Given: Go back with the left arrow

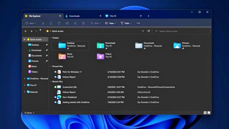Looking at the screenshot, I should tap(26, 31).
